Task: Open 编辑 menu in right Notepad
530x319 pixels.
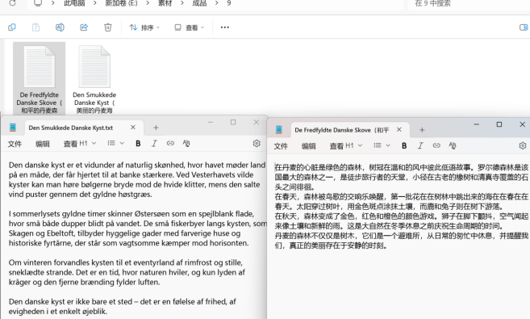Action: pyautogui.click(x=308, y=146)
